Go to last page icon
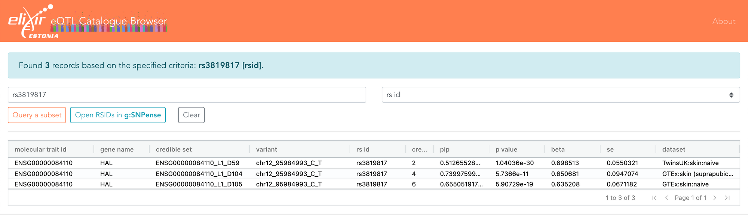The image size is (748, 216). coord(727,198)
